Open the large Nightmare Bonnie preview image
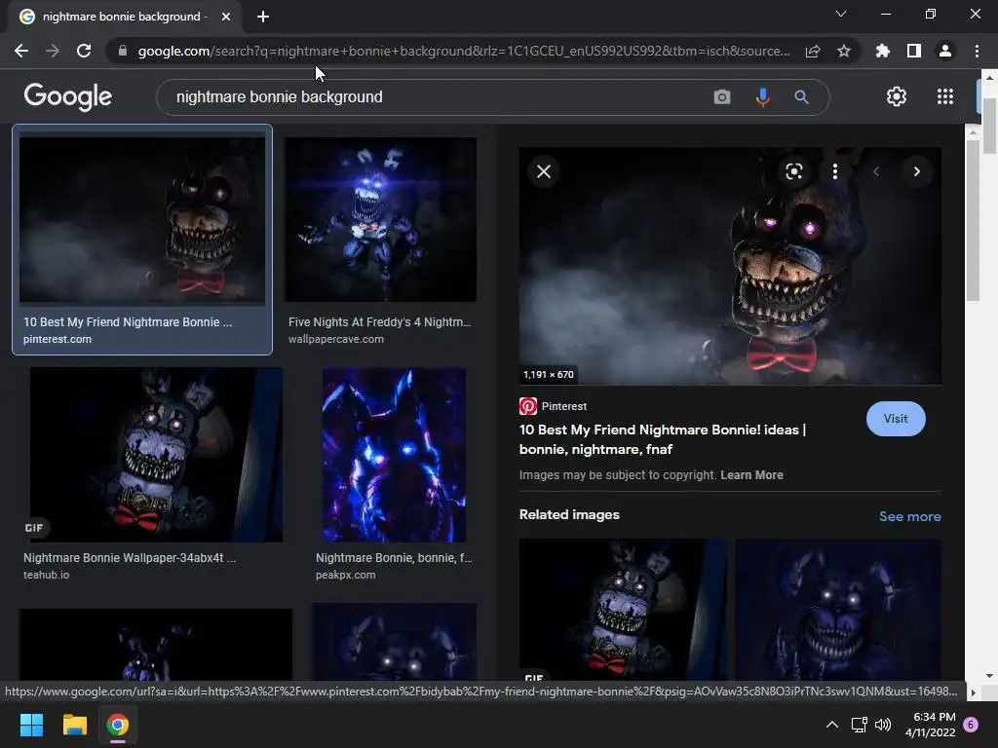This screenshot has height=748, width=998. [x=730, y=266]
